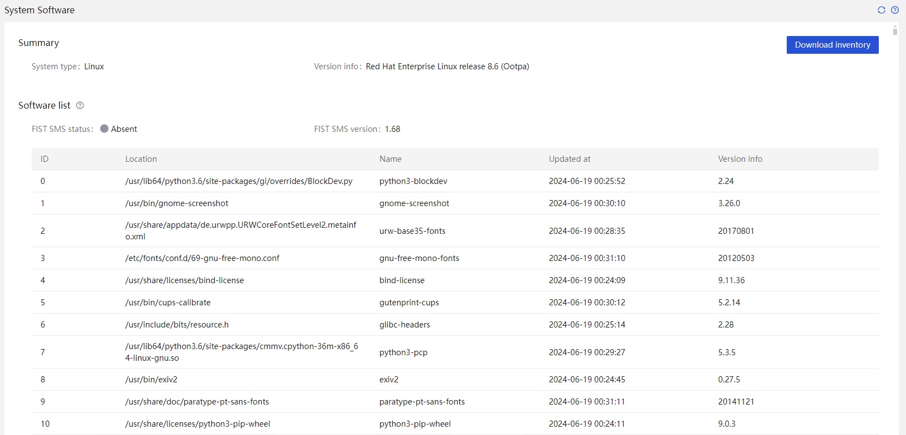Click timestamp 2024-06-19 00:31:10
The image size is (906, 435).
[587, 258]
